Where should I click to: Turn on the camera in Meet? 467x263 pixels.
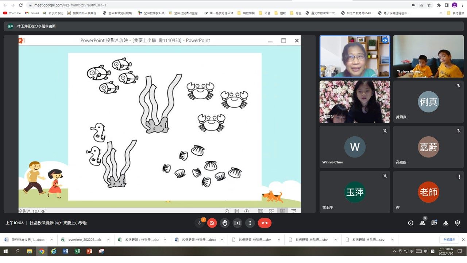coord(212,223)
